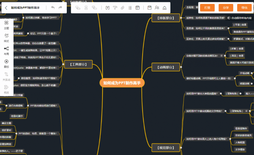The width and height of the screenshot is (254, 155).
Task: Select the central topic 如何成为PPT制作高手
Action: [x=122, y=83]
